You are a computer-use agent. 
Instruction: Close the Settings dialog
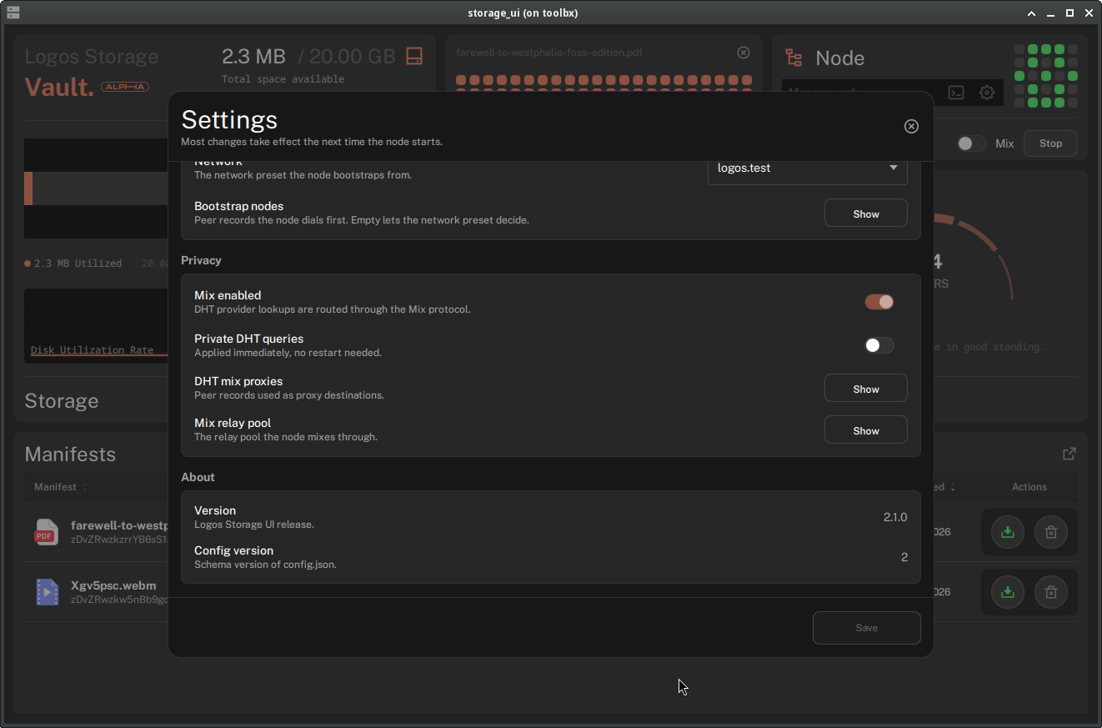[x=911, y=126]
